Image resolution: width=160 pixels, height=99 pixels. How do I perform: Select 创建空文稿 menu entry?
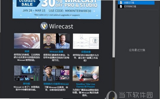(136, 2)
